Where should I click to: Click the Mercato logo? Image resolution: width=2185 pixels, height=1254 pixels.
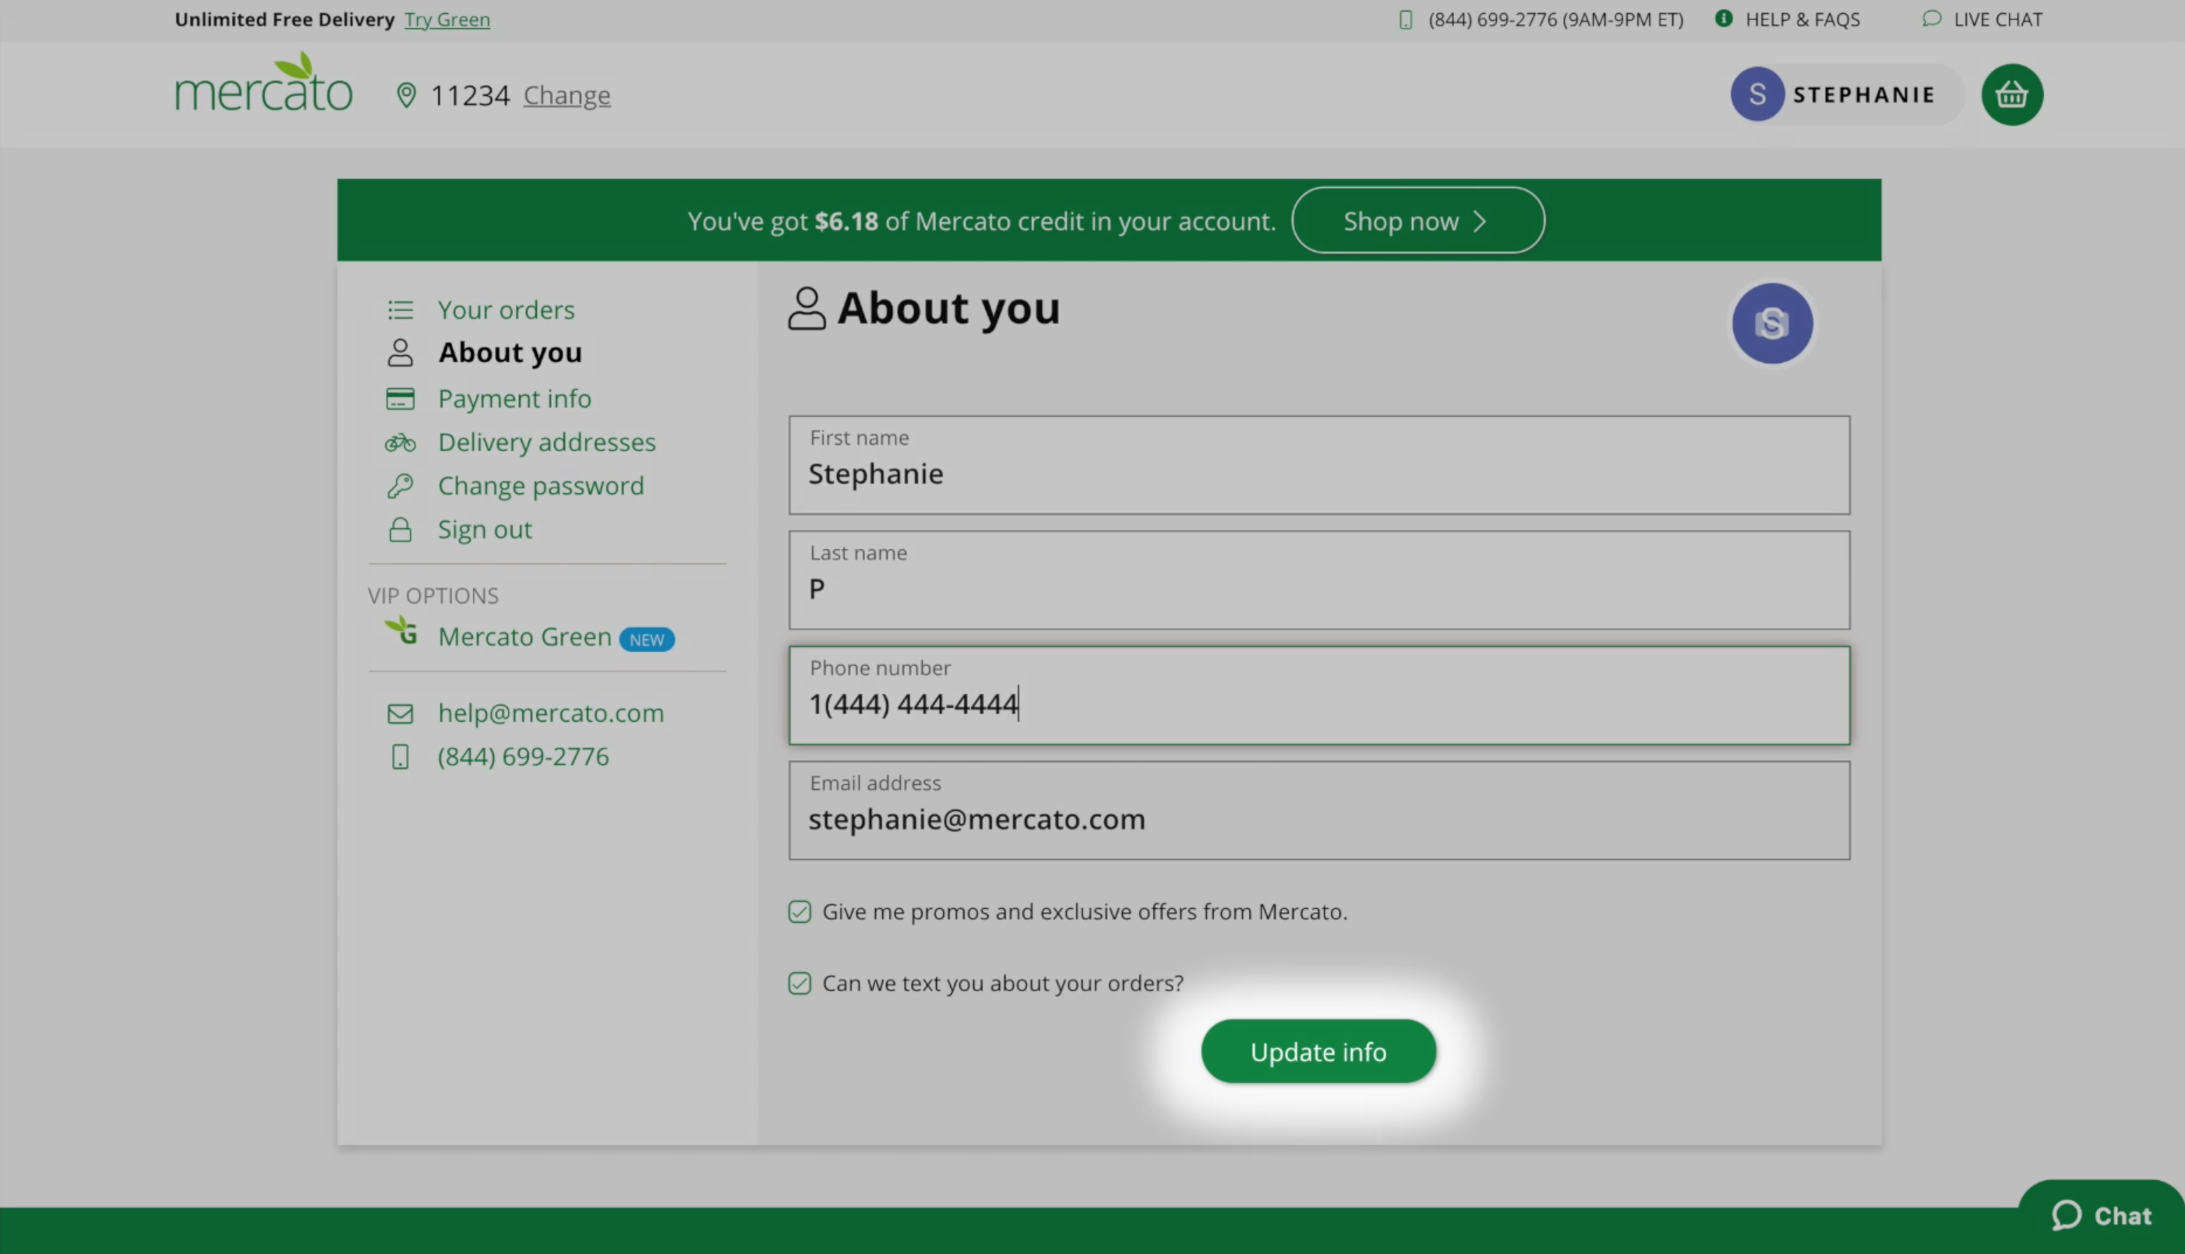pos(263,83)
